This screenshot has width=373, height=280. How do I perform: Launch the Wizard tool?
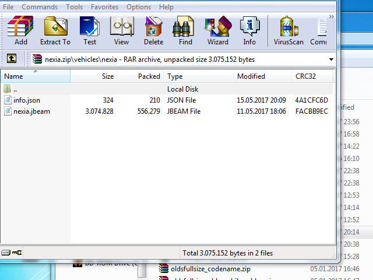click(x=217, y=30)
